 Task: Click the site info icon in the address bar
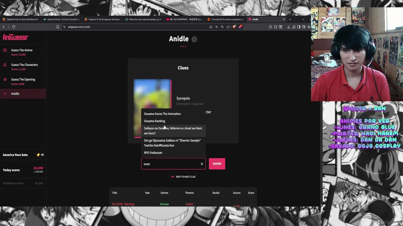(64, 27)
